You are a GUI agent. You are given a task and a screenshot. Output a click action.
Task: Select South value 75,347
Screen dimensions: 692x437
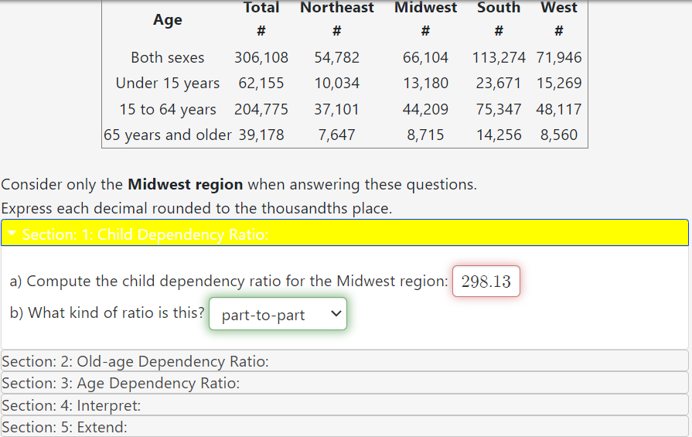click(x=499, y=109)
